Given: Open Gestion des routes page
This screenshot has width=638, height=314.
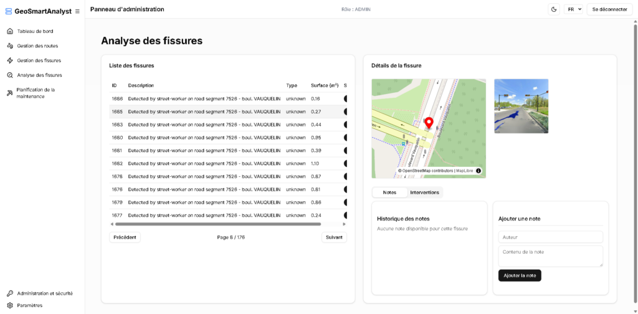Looking at the screenshot, I should click(37, 45).
